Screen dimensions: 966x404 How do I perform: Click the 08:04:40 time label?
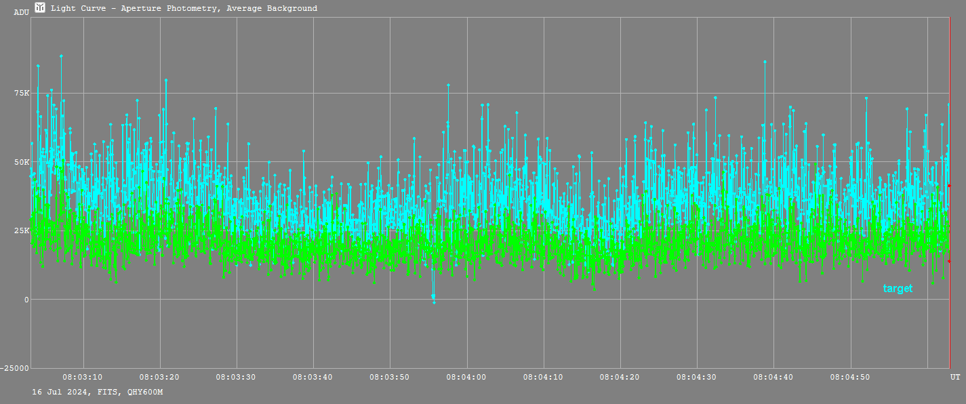pos(773,376)
